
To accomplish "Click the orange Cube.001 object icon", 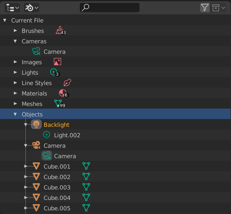I will [x=36, y=166].
